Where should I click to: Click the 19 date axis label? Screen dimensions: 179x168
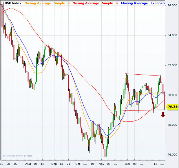(92, 164)
